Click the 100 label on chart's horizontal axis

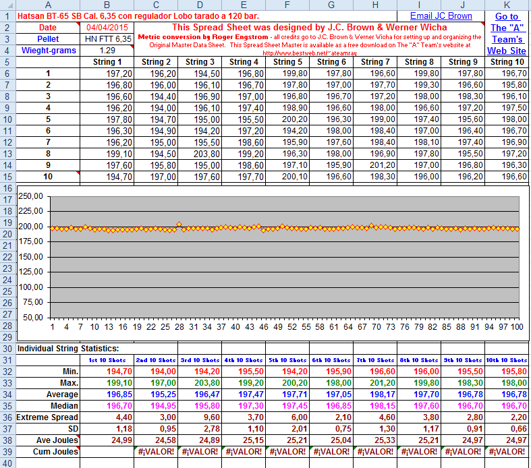point(517,327)
